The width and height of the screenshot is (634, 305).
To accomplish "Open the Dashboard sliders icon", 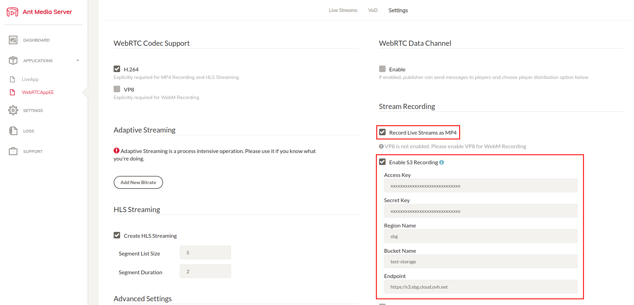I will (13, 40).
